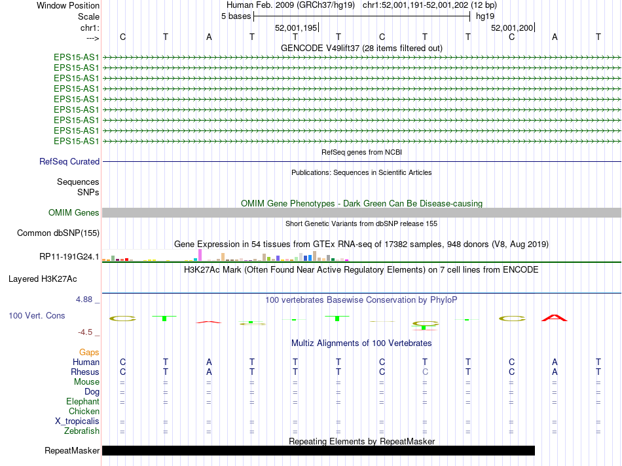
Task: Select the Scale track label
Action: coord(88,16)
